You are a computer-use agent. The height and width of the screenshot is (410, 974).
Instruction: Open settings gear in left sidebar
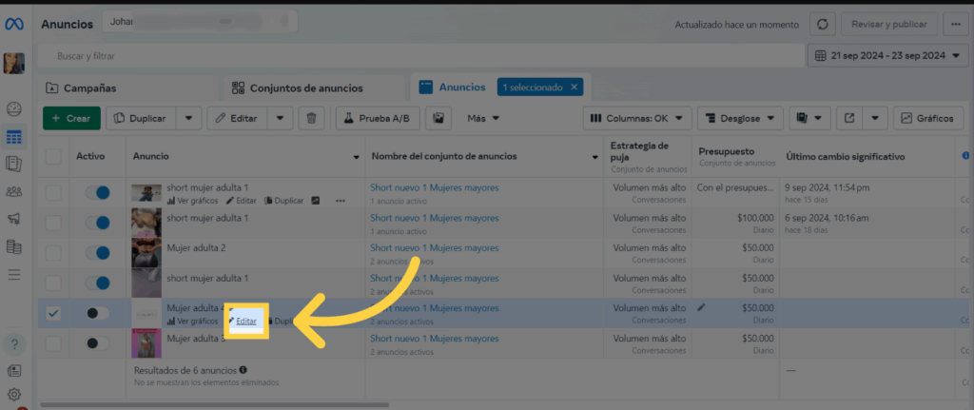click(14, 394)
